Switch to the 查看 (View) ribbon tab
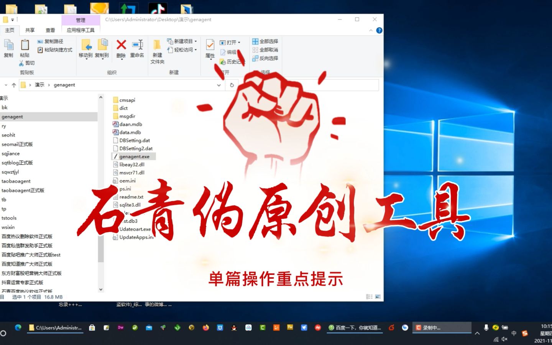The image size is (552, 345). point(50,30)
